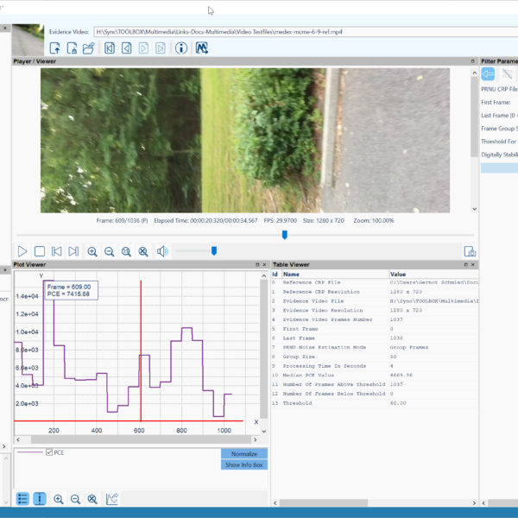Image resolution: width=518 pixels, height=518 pixels.
Task: Click the plot export icon beside info
Action: 202,48
